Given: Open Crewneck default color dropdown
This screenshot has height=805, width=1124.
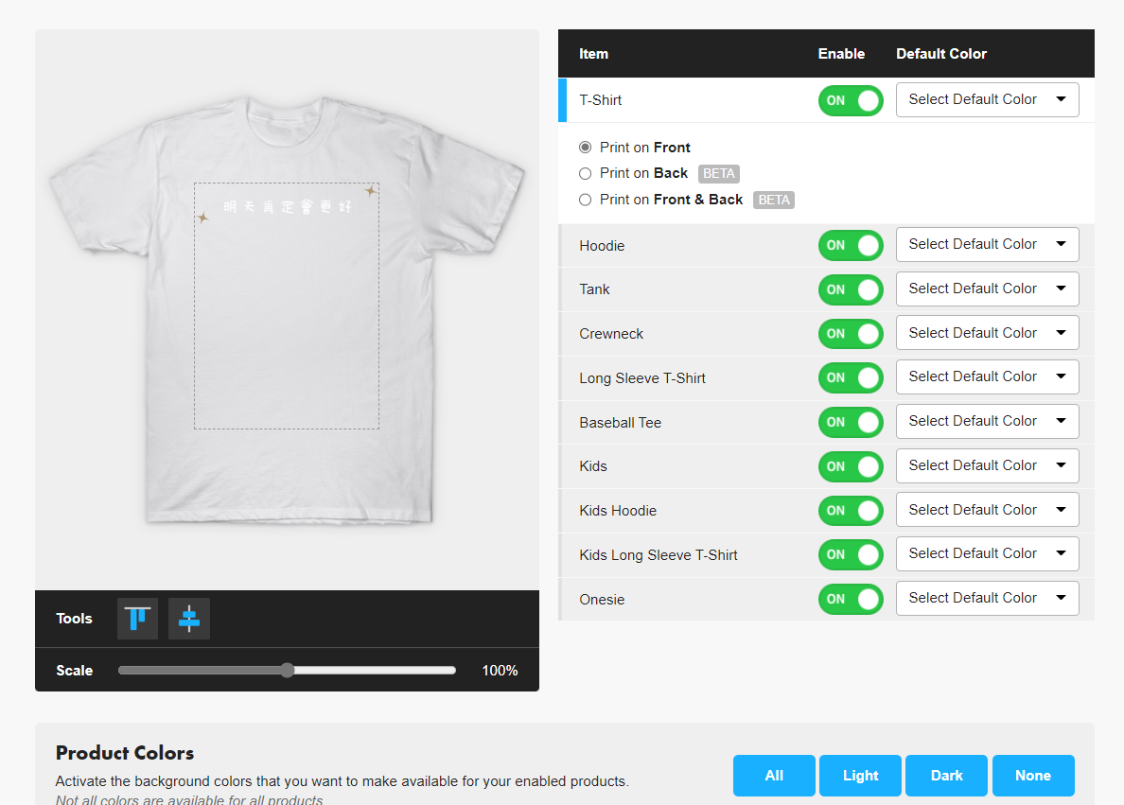Looking at the screenshot, I should (x=987, y=333).
